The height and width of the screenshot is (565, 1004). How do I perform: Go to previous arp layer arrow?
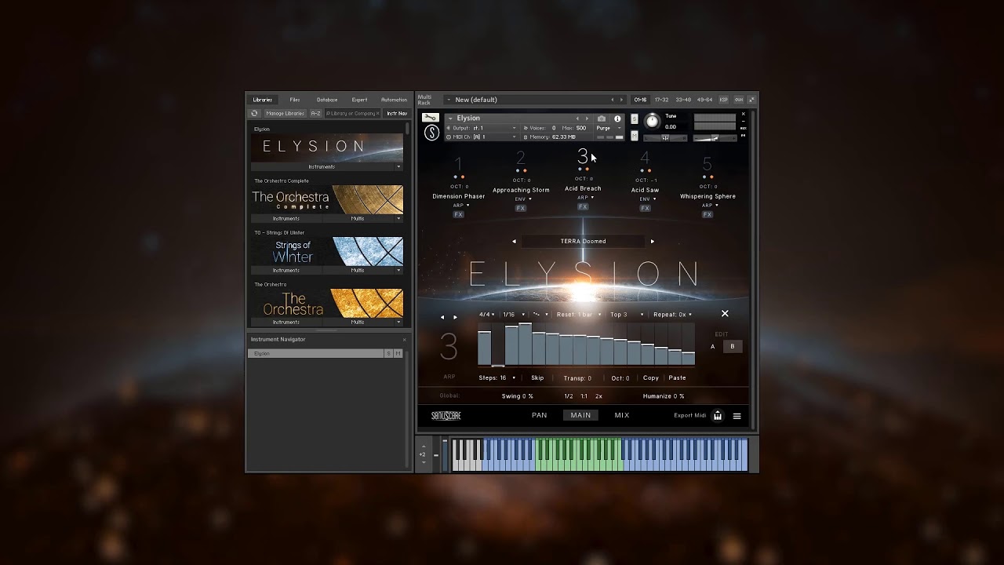click(442, 318)
